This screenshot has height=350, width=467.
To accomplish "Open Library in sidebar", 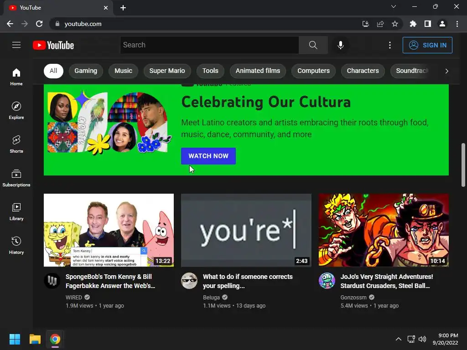I will click(16, 211).
